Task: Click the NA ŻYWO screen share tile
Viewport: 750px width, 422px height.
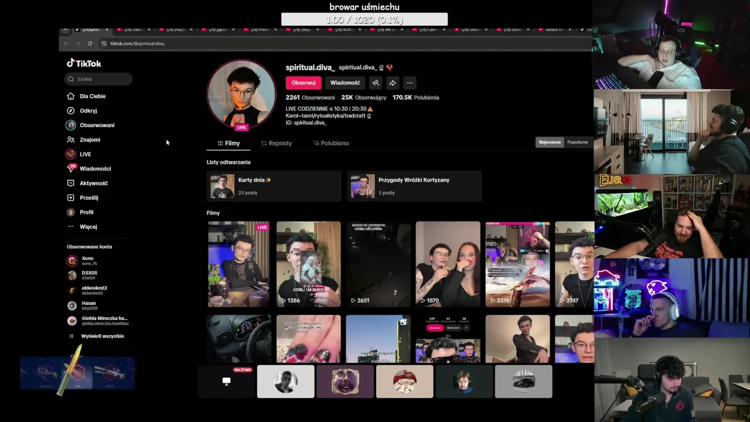Action: coord(226,382)
